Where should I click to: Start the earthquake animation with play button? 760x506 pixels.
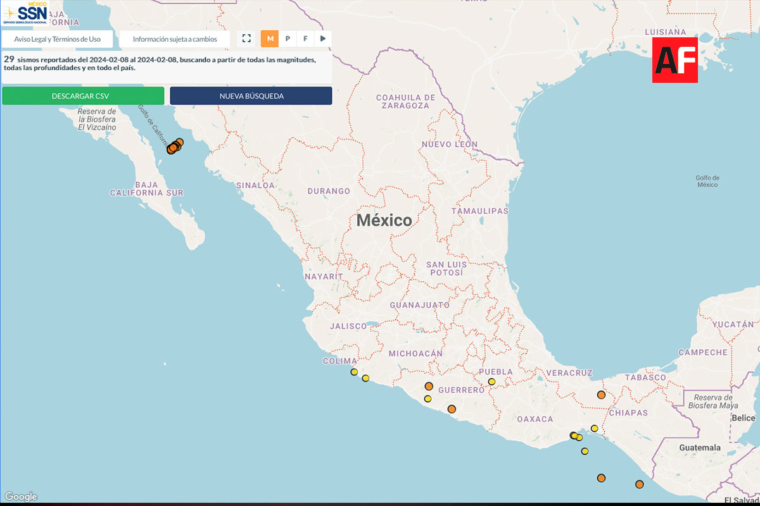pos(323,39)
